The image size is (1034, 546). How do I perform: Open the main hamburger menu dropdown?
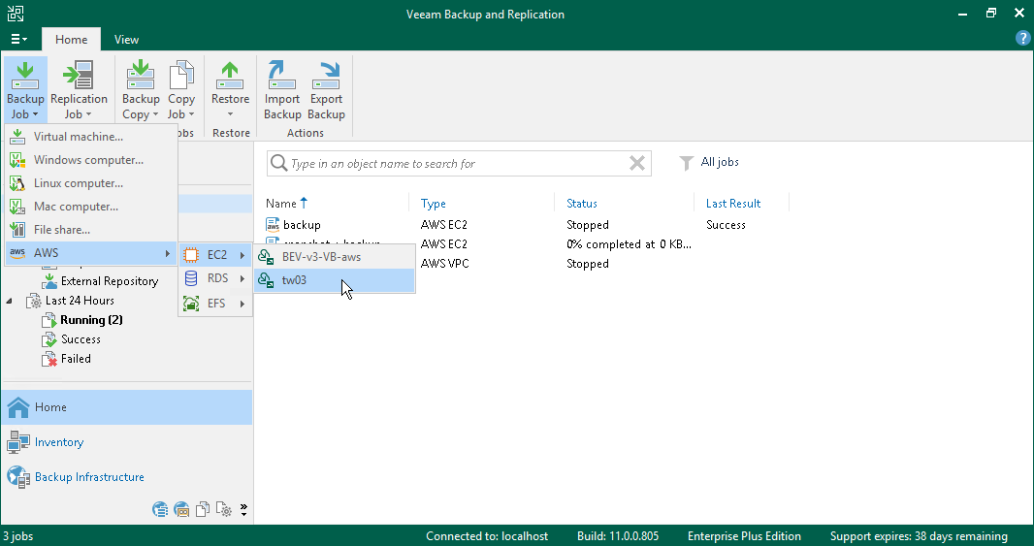pyautogui.click(x=18, y=40)
